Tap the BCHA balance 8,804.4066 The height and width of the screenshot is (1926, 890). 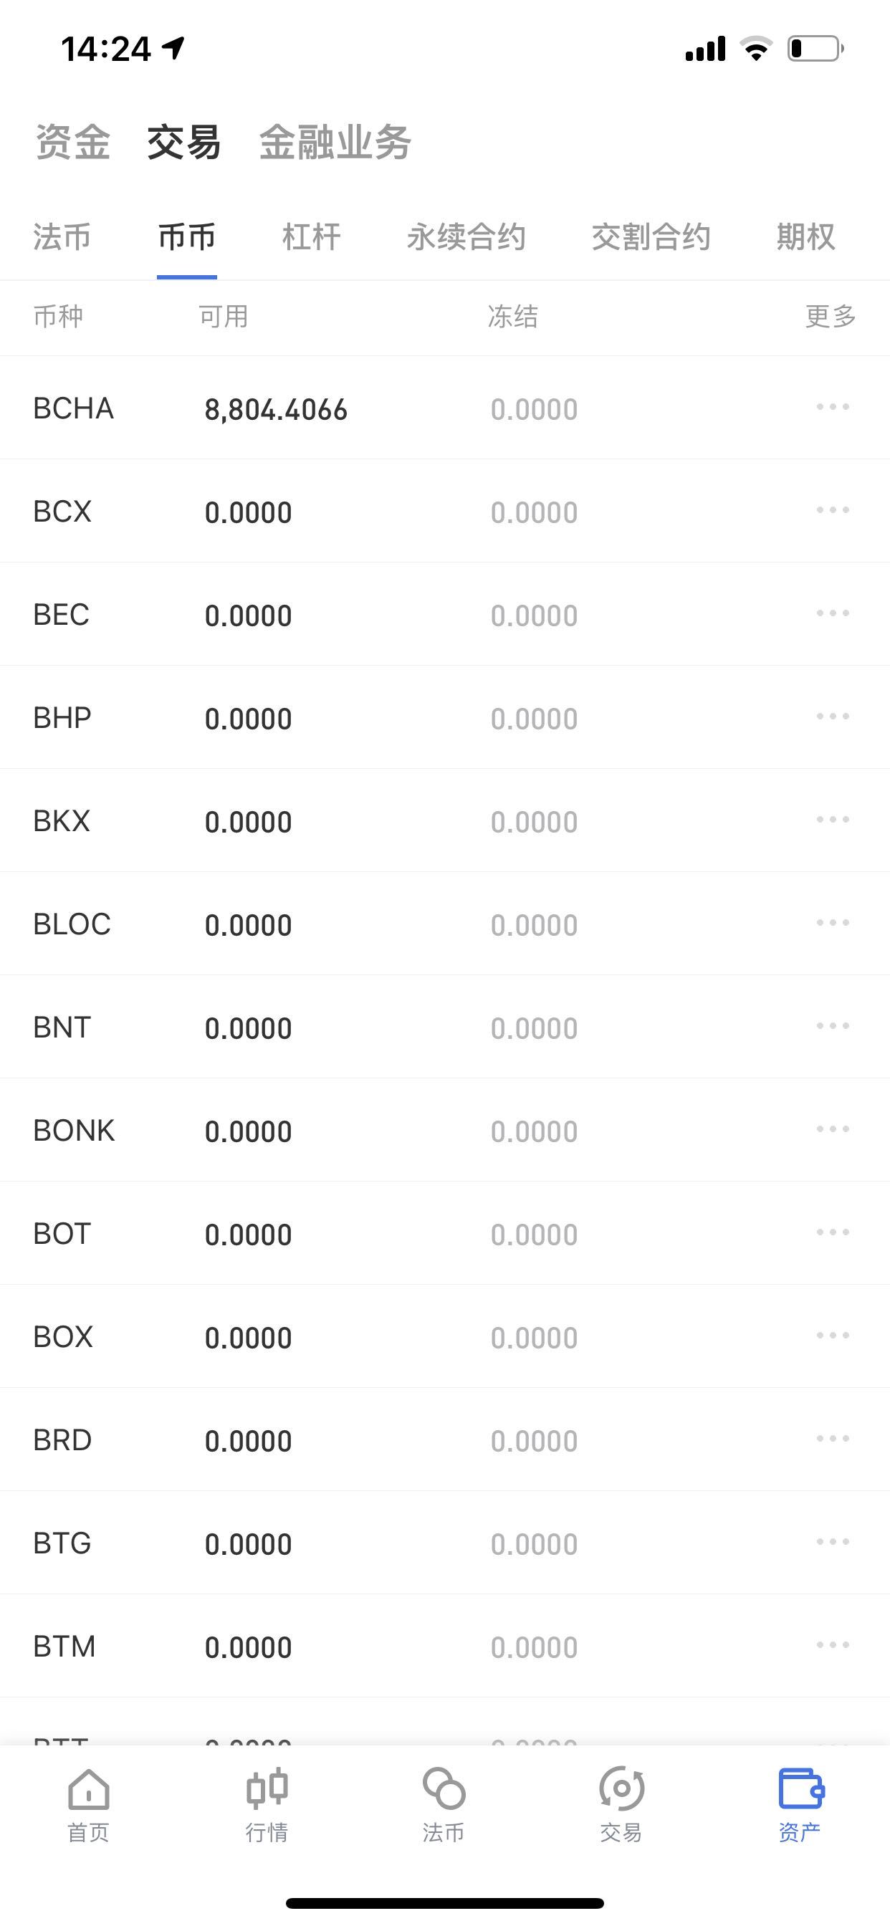pos(276,410)
